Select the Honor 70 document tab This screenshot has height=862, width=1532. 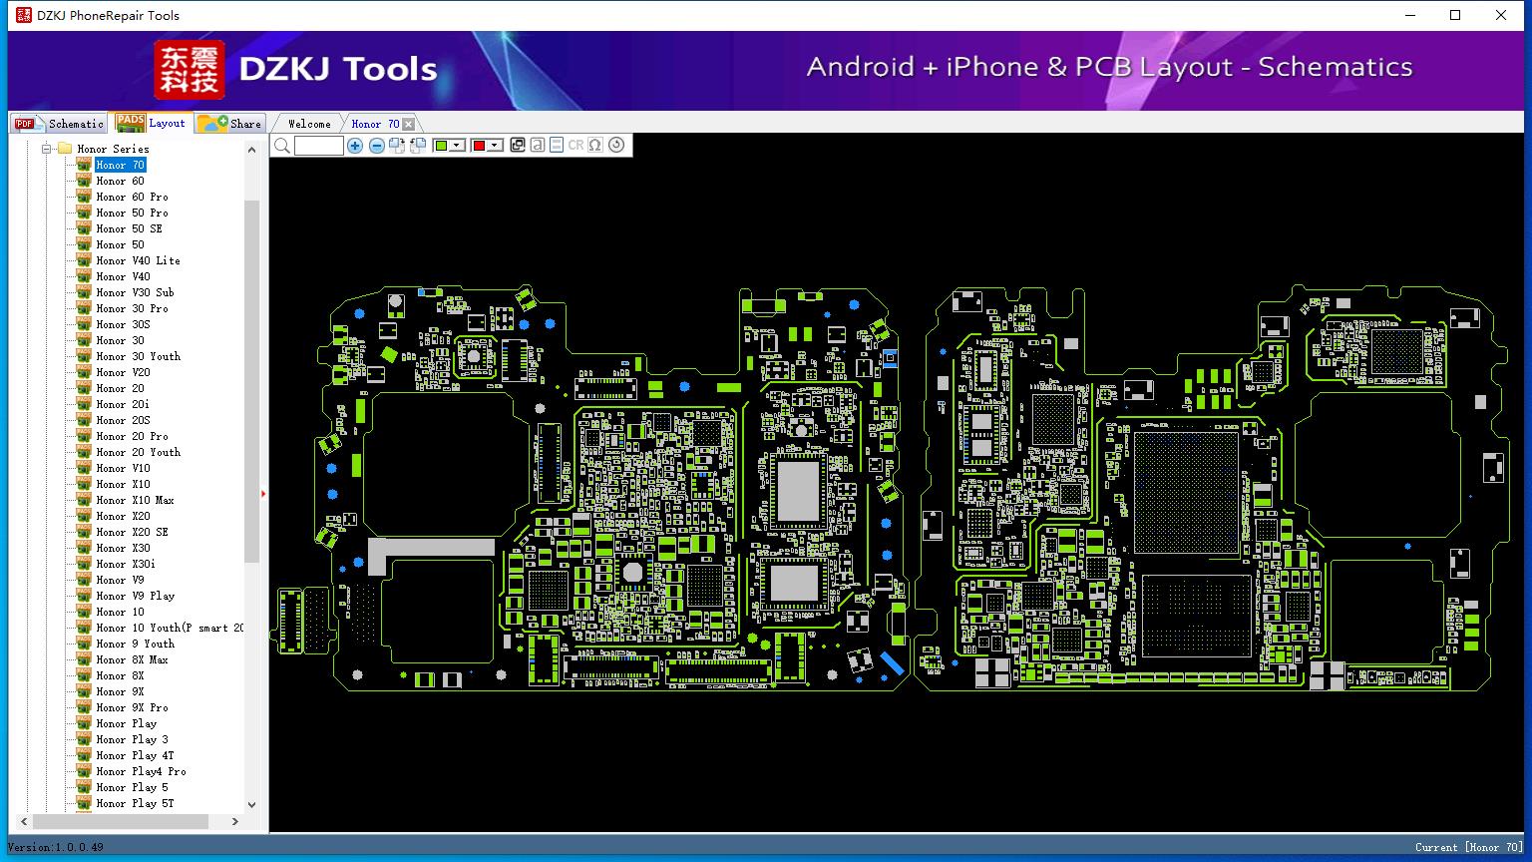pyautogui.click(x=374, y=124)
